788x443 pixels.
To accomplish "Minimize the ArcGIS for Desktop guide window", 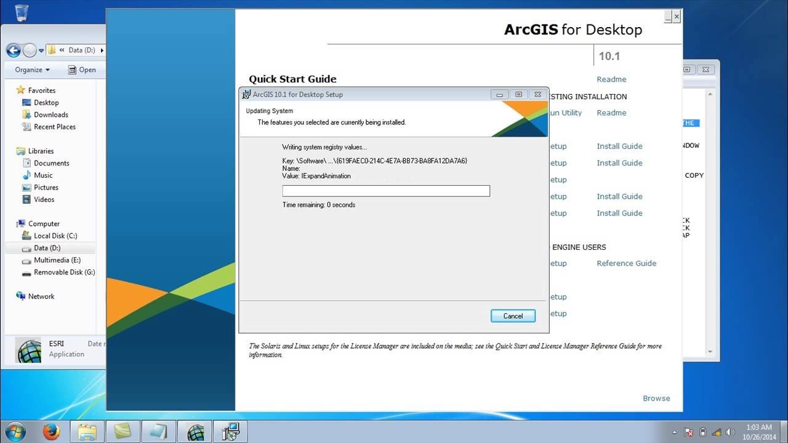I will coord(668,17).
